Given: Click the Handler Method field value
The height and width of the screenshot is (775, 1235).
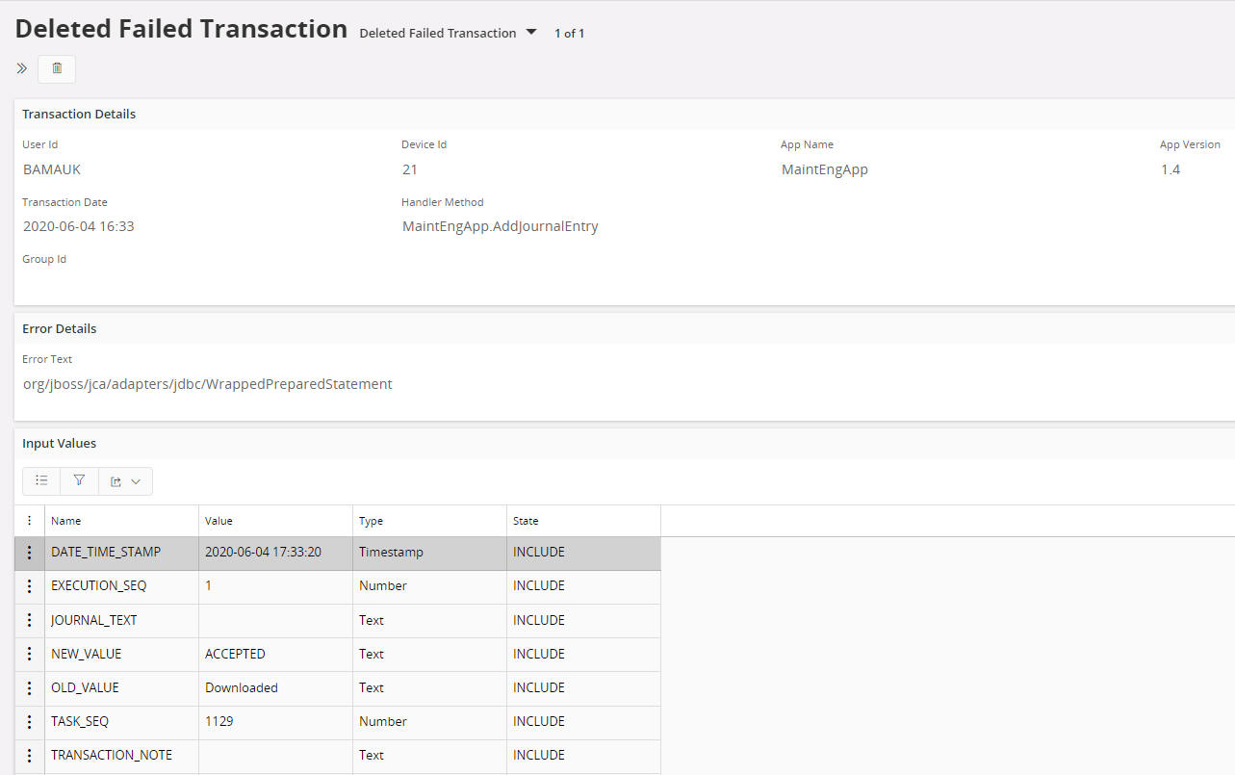Looking at the screenshot, I should point(501,226).
